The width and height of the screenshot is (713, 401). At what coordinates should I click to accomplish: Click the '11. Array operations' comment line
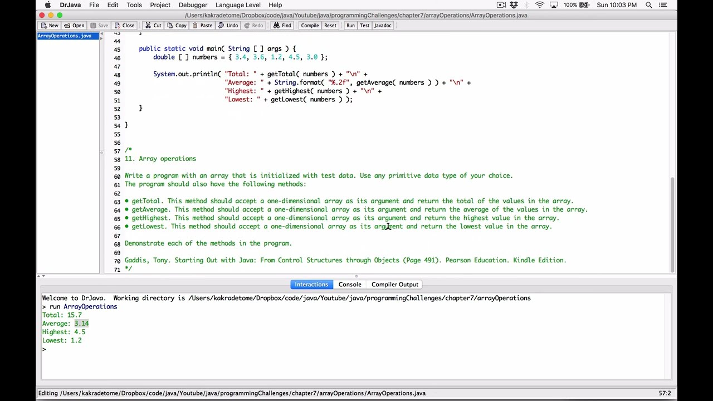click(x=160, y=159)
